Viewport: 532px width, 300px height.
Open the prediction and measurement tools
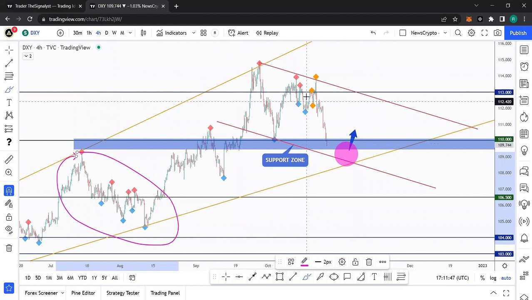pos(9,129)
